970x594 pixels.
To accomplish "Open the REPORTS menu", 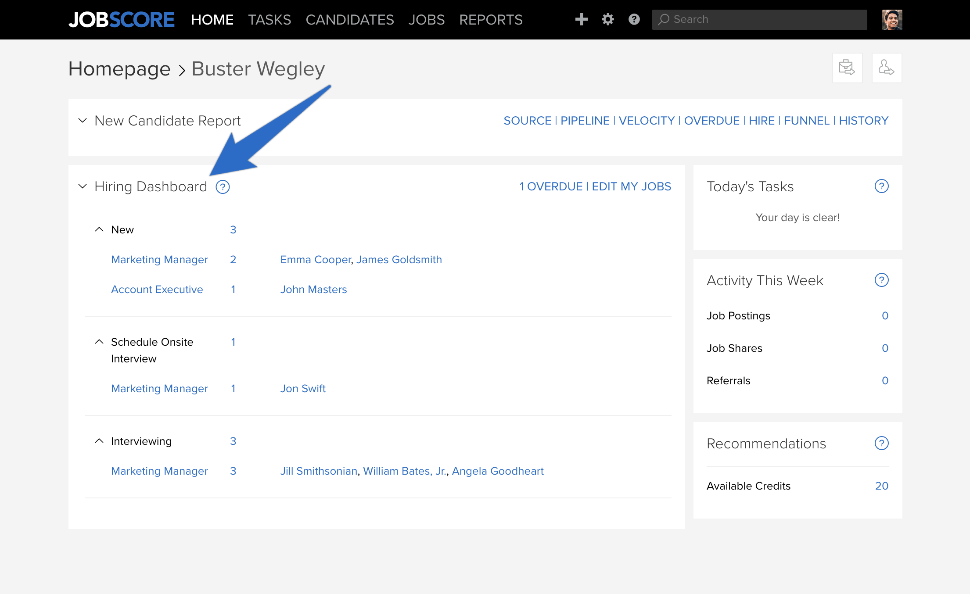I will point(491,20).
